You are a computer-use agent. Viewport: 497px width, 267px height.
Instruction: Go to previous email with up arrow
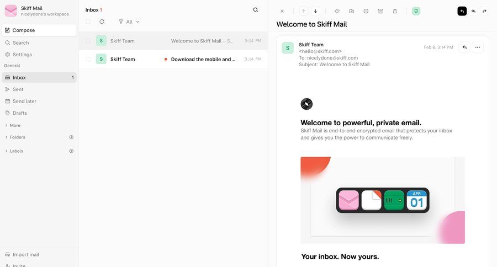304,11
